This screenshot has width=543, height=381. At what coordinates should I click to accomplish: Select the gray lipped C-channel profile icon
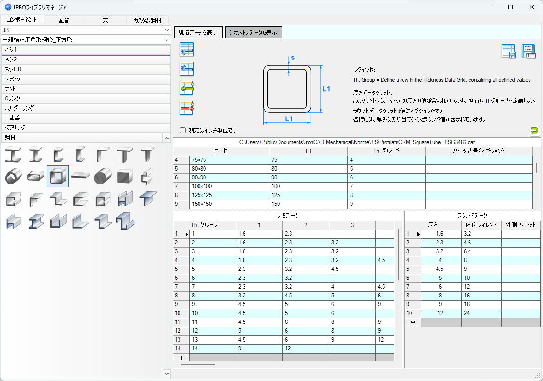[x=13, y=199]
